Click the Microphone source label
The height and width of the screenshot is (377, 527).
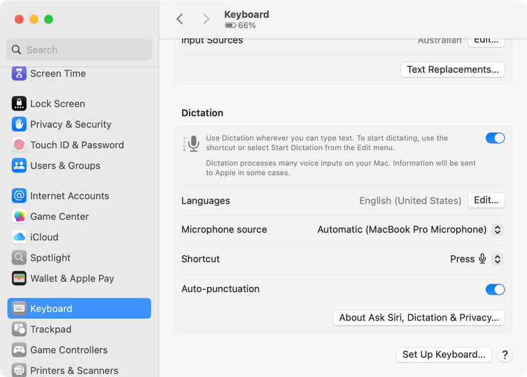[224, 229]
